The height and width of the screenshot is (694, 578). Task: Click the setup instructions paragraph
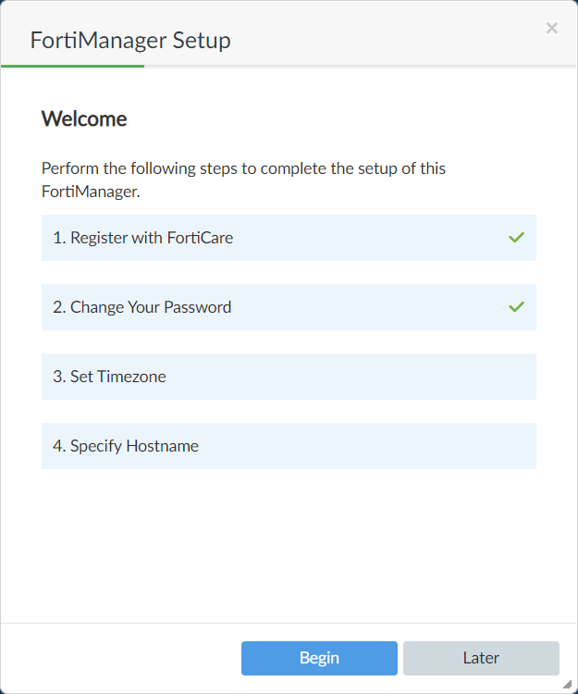point(242,180)
